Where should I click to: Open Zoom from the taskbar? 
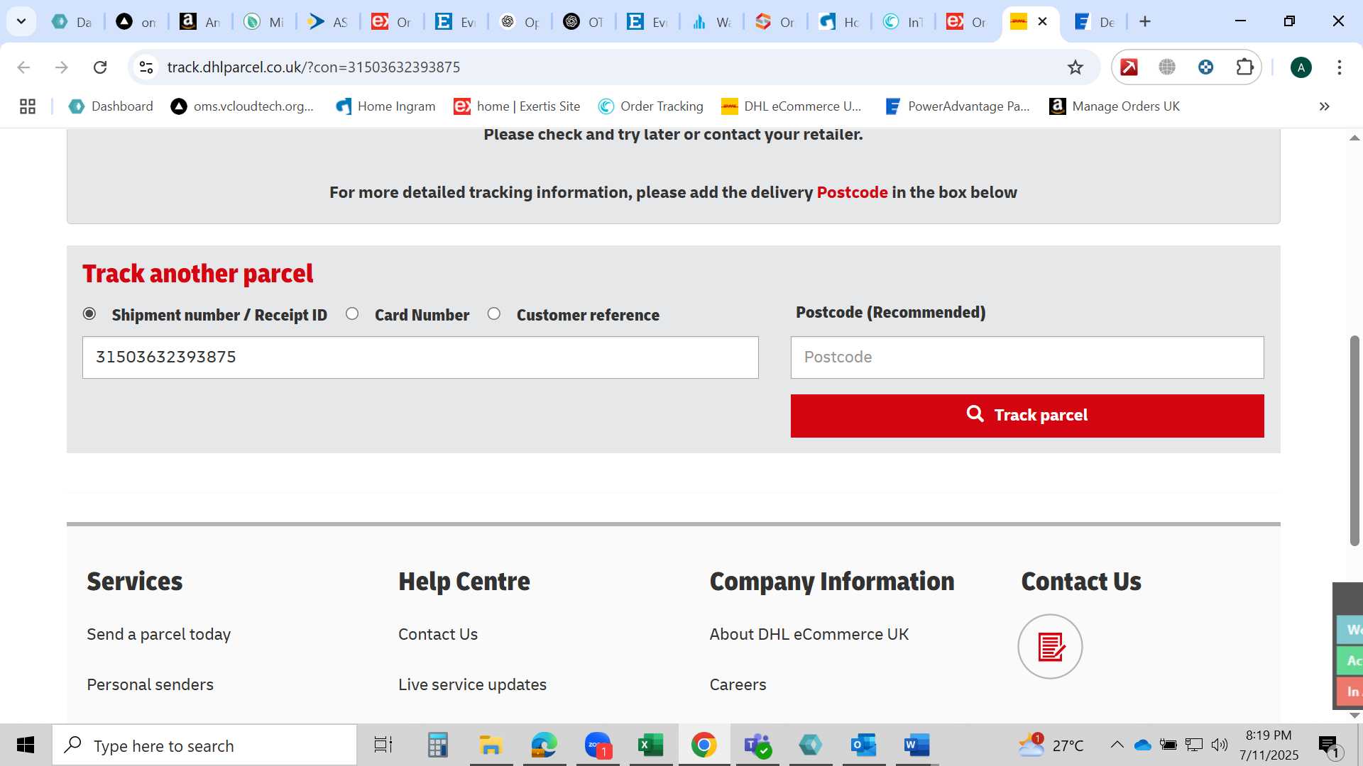tap(598, 745)
